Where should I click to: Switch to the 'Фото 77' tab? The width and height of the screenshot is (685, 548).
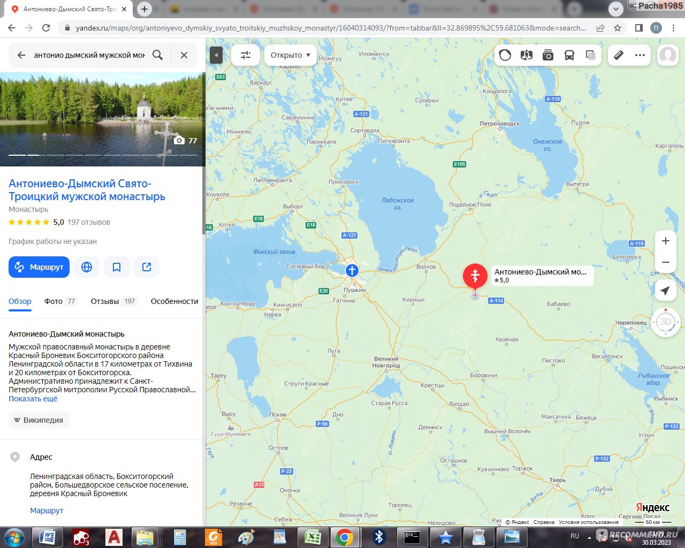click(x=61, y=301)
